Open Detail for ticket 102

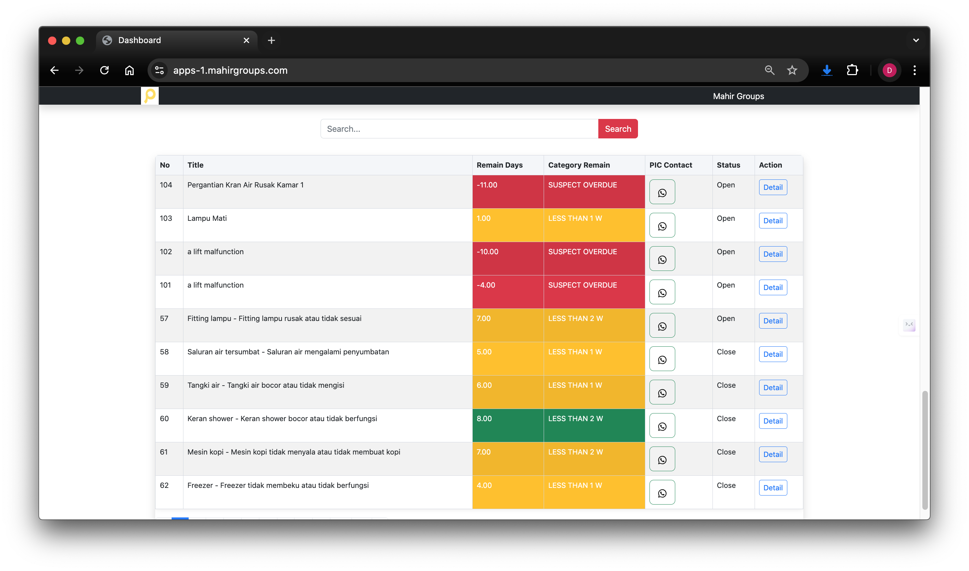click(772, 254)
